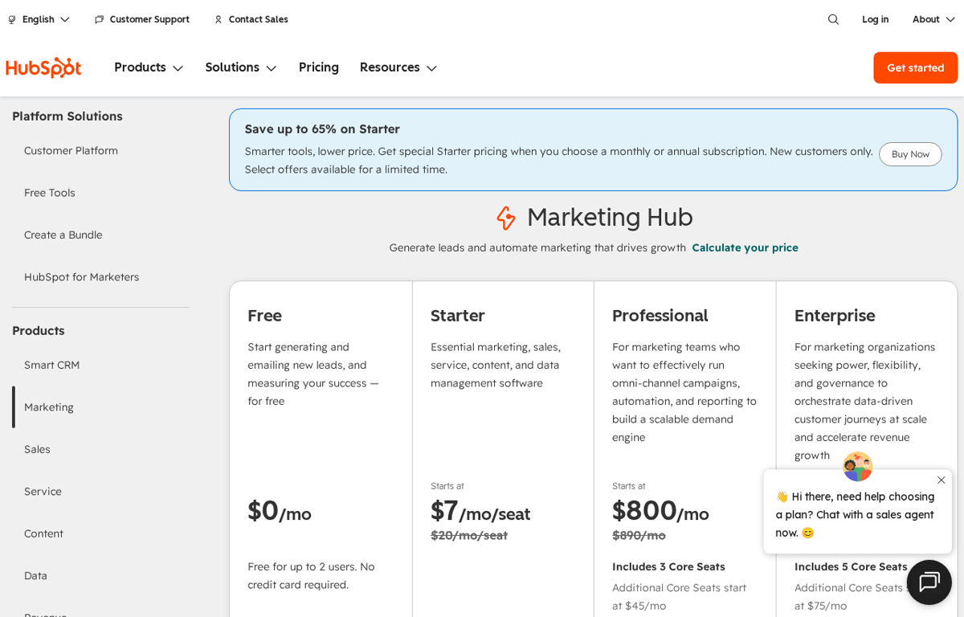
Task: Select Data in sidebar
Action: coord(35,576)
